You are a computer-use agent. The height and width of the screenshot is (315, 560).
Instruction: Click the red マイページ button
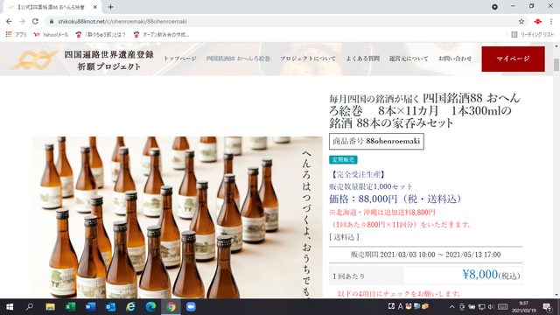513,59
